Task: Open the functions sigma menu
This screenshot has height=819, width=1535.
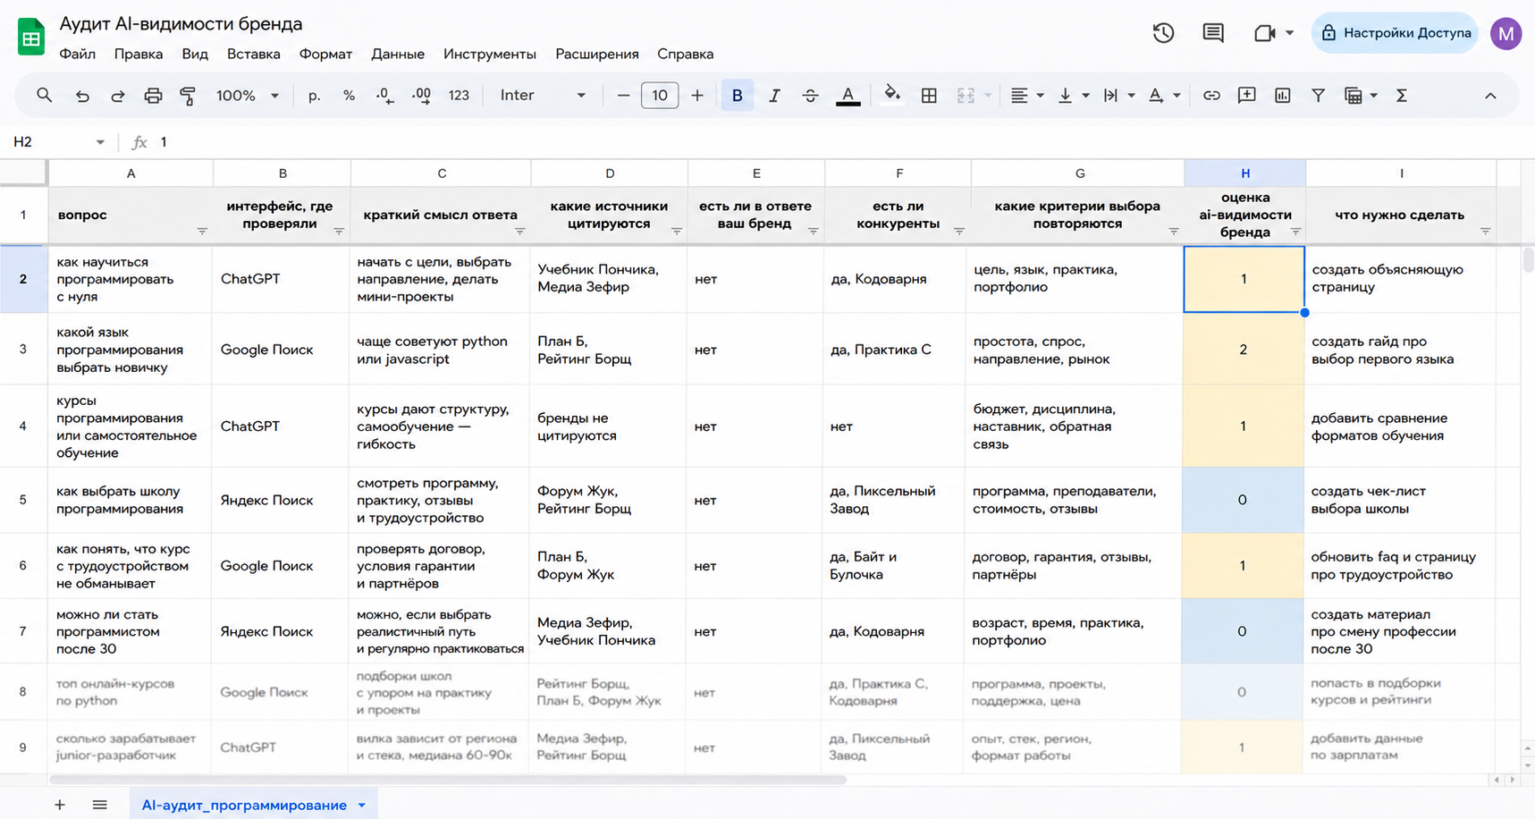Action: (x=1401, y=96)
